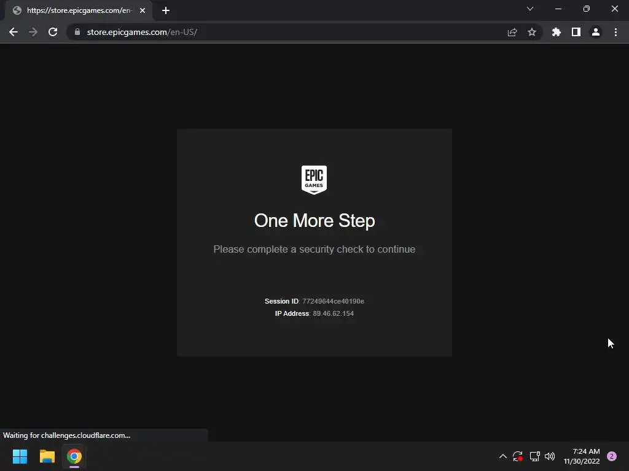Bookmark this tab with star icon
This screenshot has width=629, height=471.
tap(532, 32)
